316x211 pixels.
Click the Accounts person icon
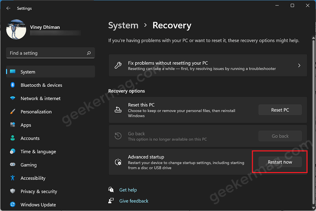point(13,138)
